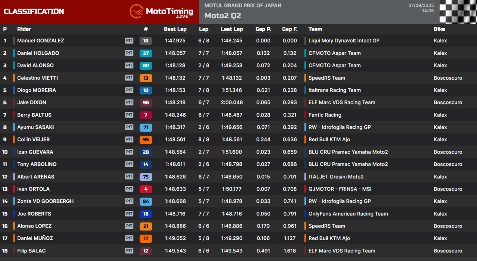Select rider name Filip SALAC
Image resolution: width=477 pixels, height=261 pixels.
pos(31,251)
